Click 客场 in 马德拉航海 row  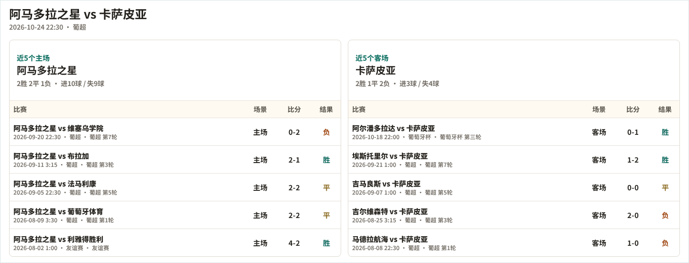(x=599, y=243)
